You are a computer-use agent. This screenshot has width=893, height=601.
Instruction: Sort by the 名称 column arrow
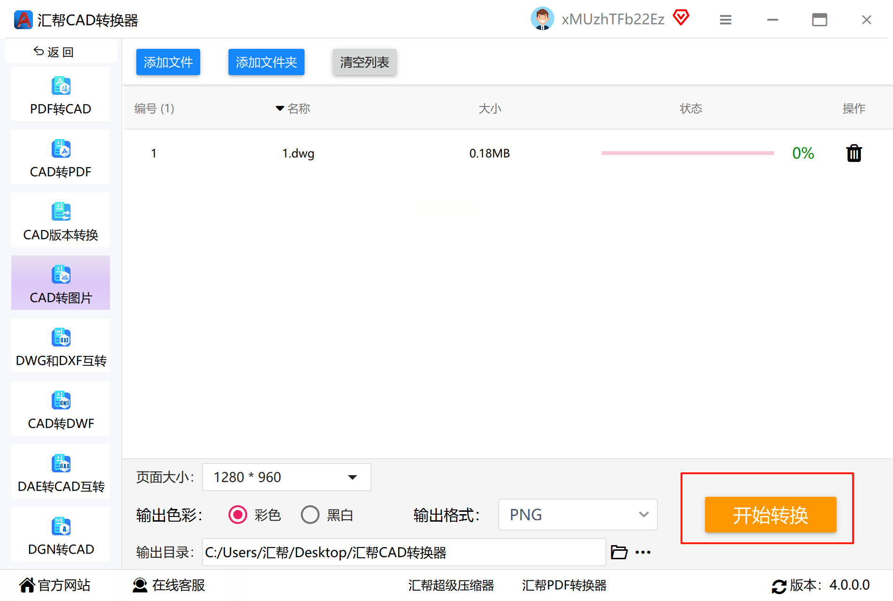point(280,108)
